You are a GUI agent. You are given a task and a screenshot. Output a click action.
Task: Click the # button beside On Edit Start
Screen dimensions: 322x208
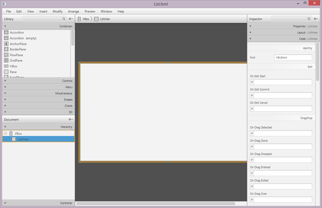(251, 82)
